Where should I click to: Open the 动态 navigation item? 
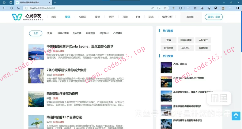[x=151, y=17]
